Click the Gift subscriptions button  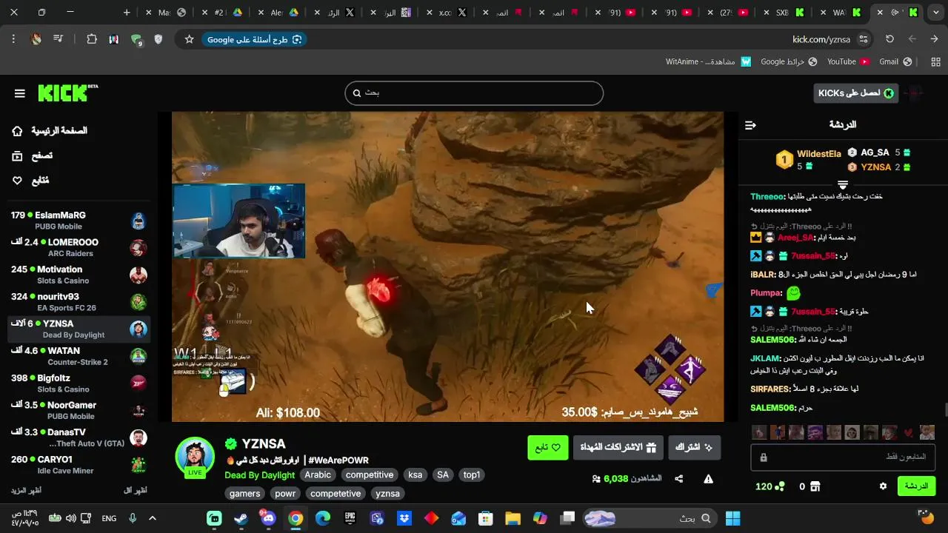tap(618, 447)
